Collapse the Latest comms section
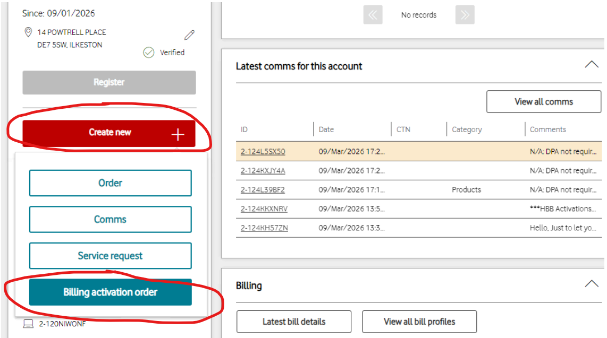 point(591,65)
